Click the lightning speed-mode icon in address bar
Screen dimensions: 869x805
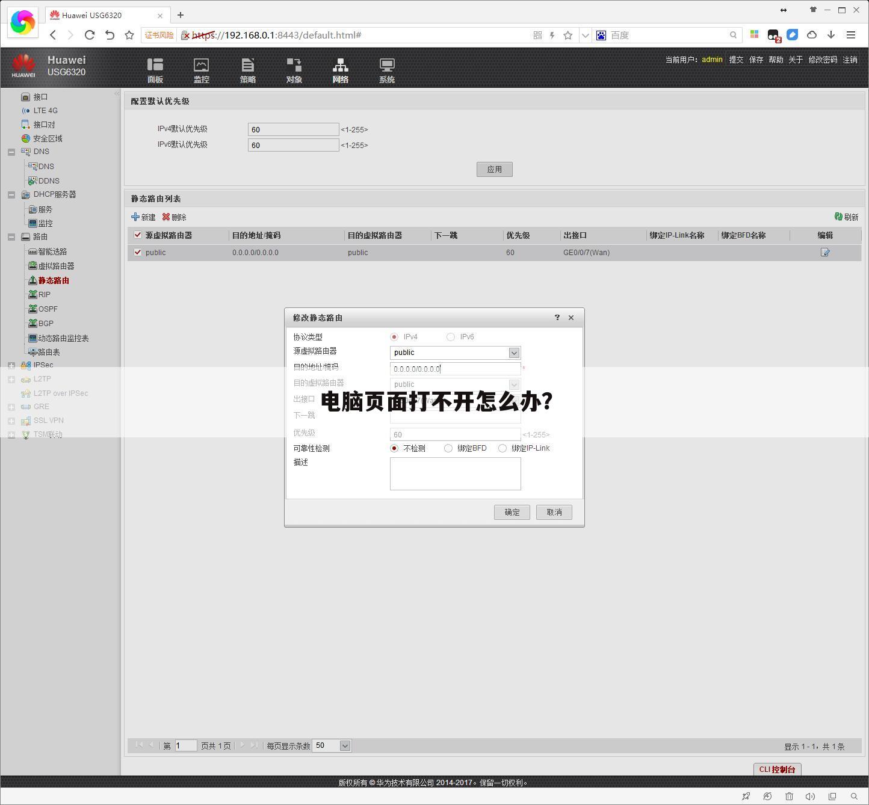[x=552, y=35]
